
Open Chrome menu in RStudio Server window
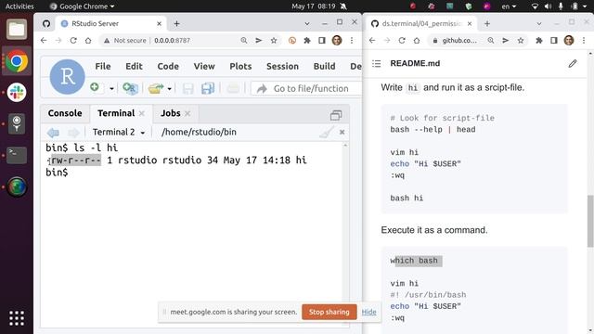(352, 41)
